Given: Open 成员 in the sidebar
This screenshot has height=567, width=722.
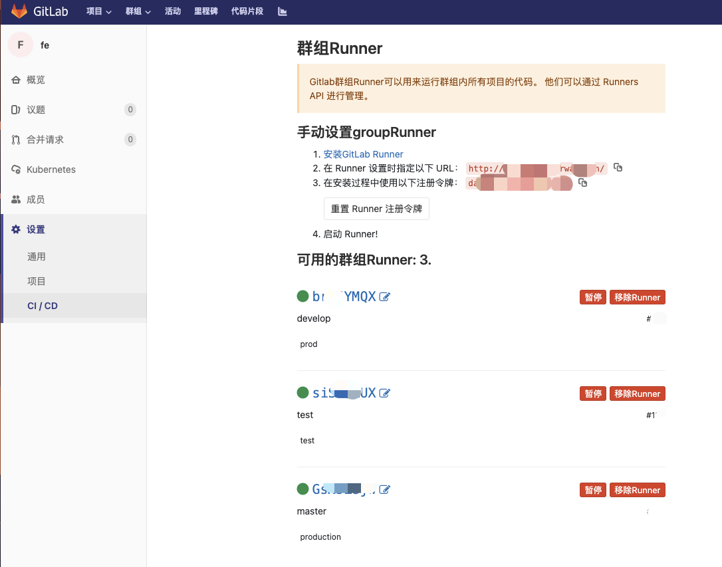Looking at the screenshot, I should click(x=36, y=199).
